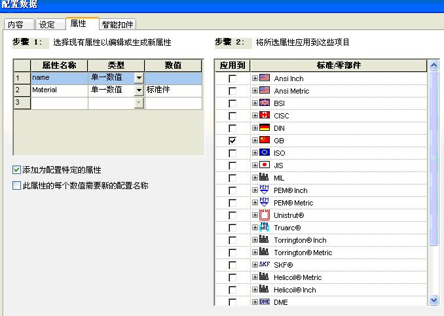Click the Torrington® Inch list entry
The width and height of the screenshot is (444, 316).
point(300,240)
